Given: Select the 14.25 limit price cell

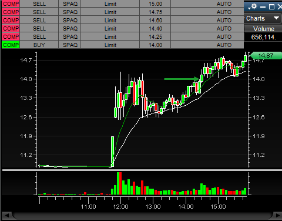Looking at the screenshot, I should 155,37.
